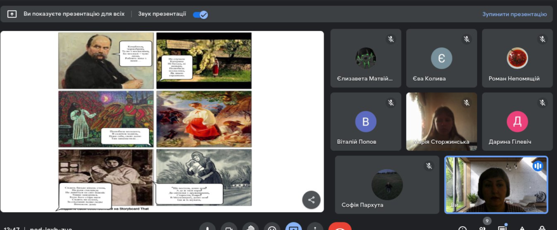Click the blue В avatar of Віталій Попов
The image size is (557, 230).
click(x=366, y=122)
